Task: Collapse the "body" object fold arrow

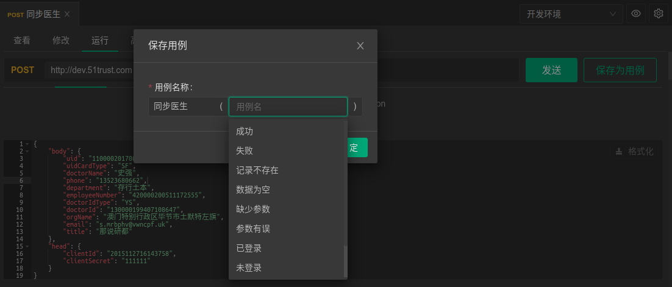Action: pos(28,151)
